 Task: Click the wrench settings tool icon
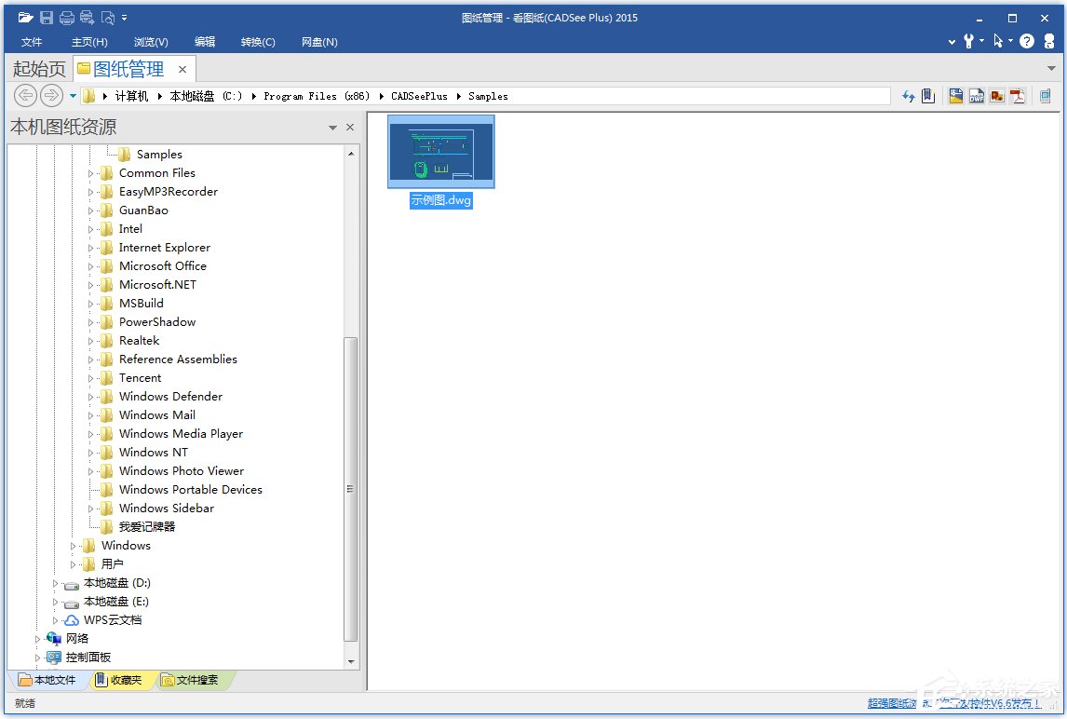click(x=969, y=41)
